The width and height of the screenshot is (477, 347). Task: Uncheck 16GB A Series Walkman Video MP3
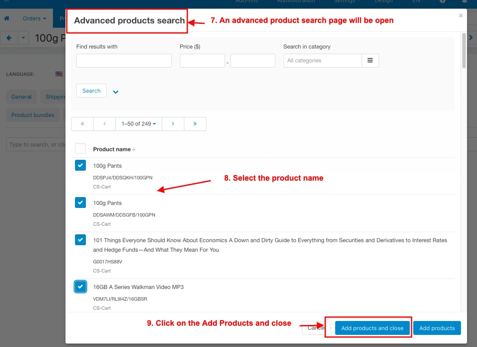tap(80, 286)
